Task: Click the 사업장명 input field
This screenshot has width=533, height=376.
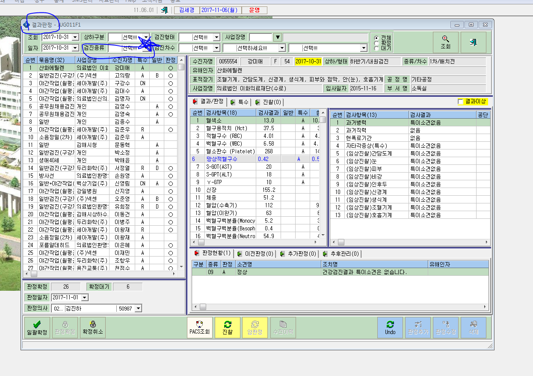Action: (261, 37)
